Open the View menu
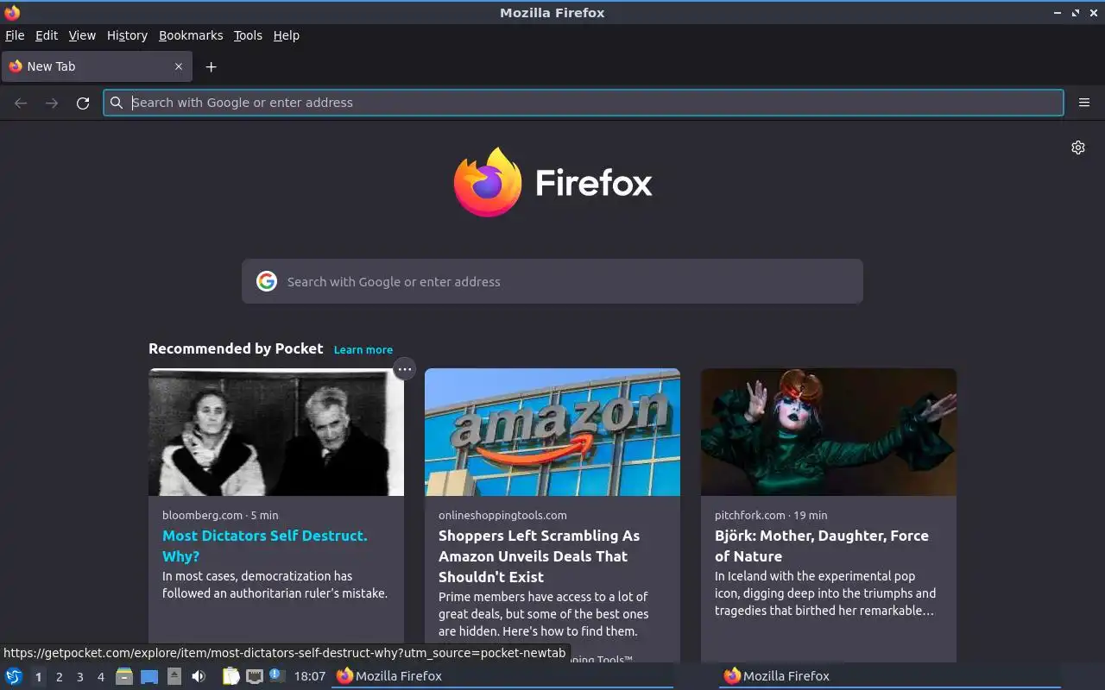This screenshot has width=1105, height=690. 82,35
